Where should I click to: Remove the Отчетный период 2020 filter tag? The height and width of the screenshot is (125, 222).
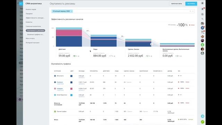coord(72,11)
